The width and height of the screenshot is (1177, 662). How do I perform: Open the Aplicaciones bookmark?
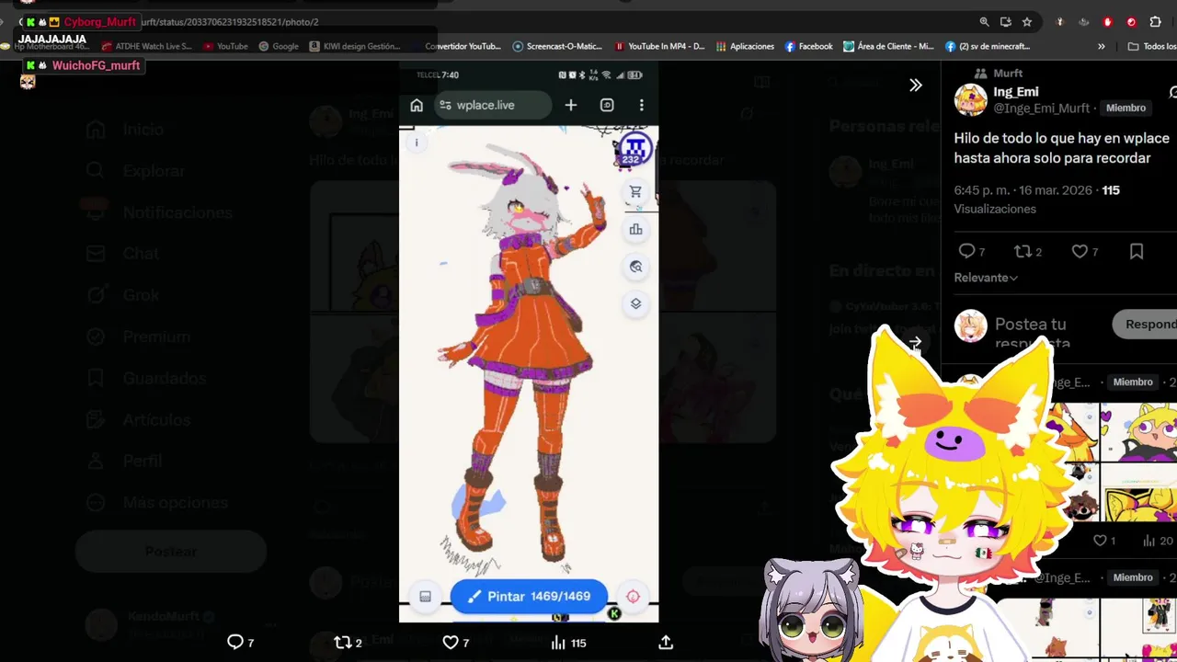click(x=746, y=46)
